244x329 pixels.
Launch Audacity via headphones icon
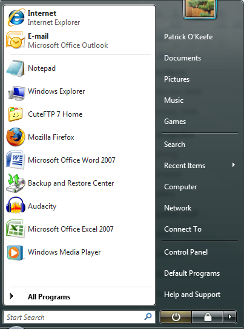[x=15, y=206]
